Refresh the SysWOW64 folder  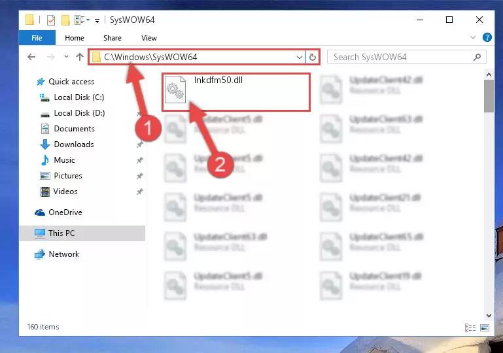click(313, 58)
